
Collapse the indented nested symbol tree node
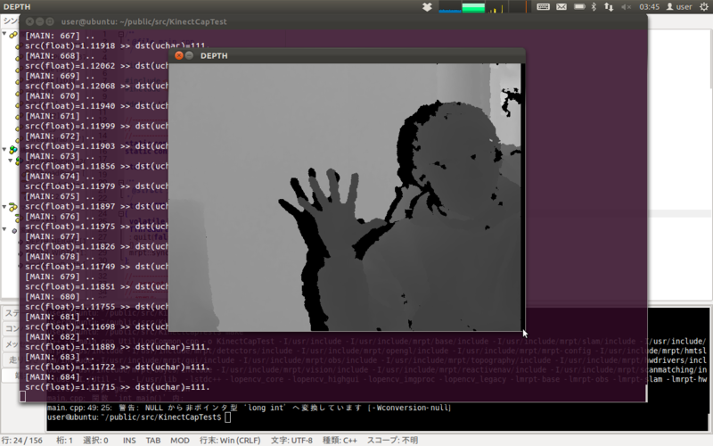pos(10,161)
